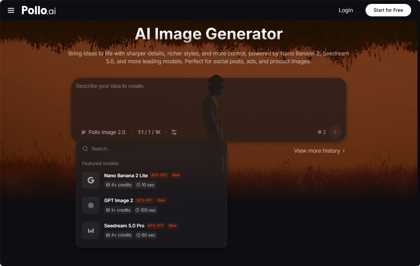
Task: Click the 1+ credits tag under GPT Image 2
Action: click(x=118, y=210)
